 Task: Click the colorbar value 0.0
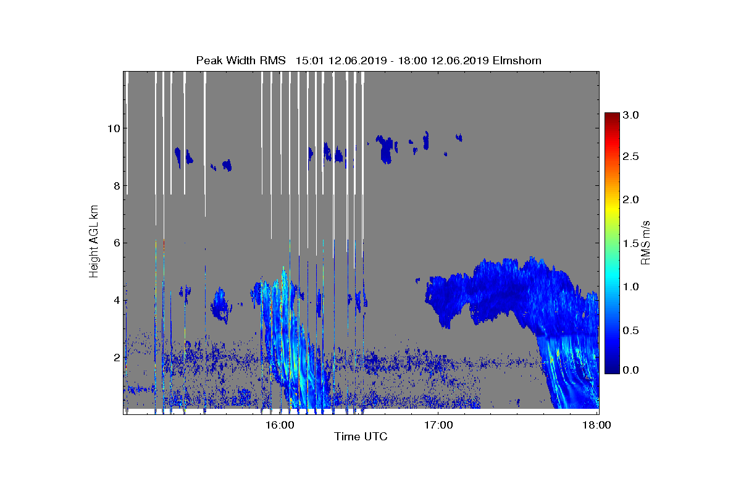(631, 370)
